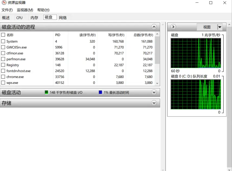Check the Registry process checkbox

3,65
